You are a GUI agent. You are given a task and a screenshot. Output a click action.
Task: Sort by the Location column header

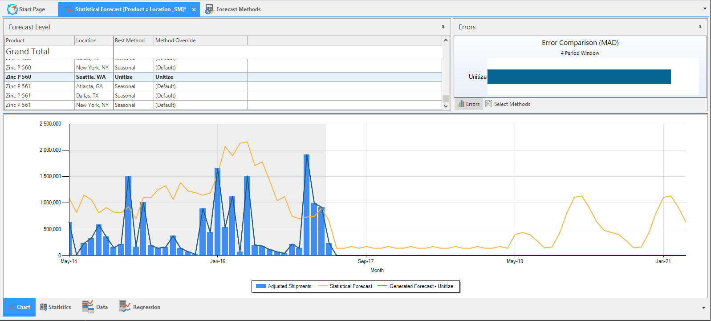[94, 41]
